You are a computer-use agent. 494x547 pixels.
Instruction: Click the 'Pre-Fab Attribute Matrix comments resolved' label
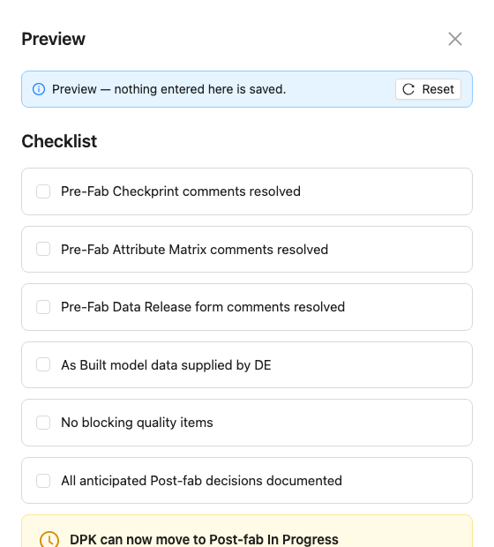tap(194, 250)
